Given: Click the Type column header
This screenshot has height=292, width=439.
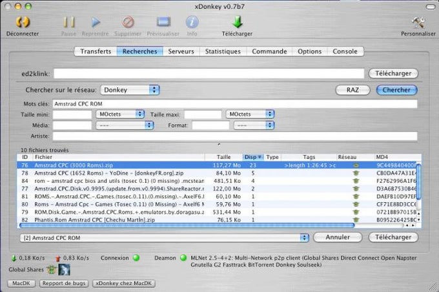Looking at the screenshot, I should tap(272, 157).
